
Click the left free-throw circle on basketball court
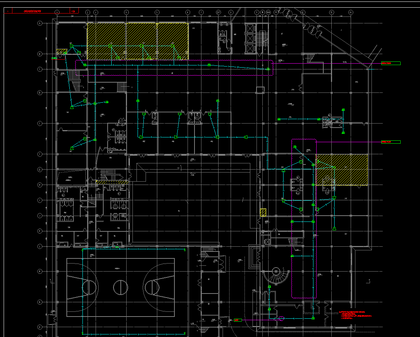click(89, 287)
